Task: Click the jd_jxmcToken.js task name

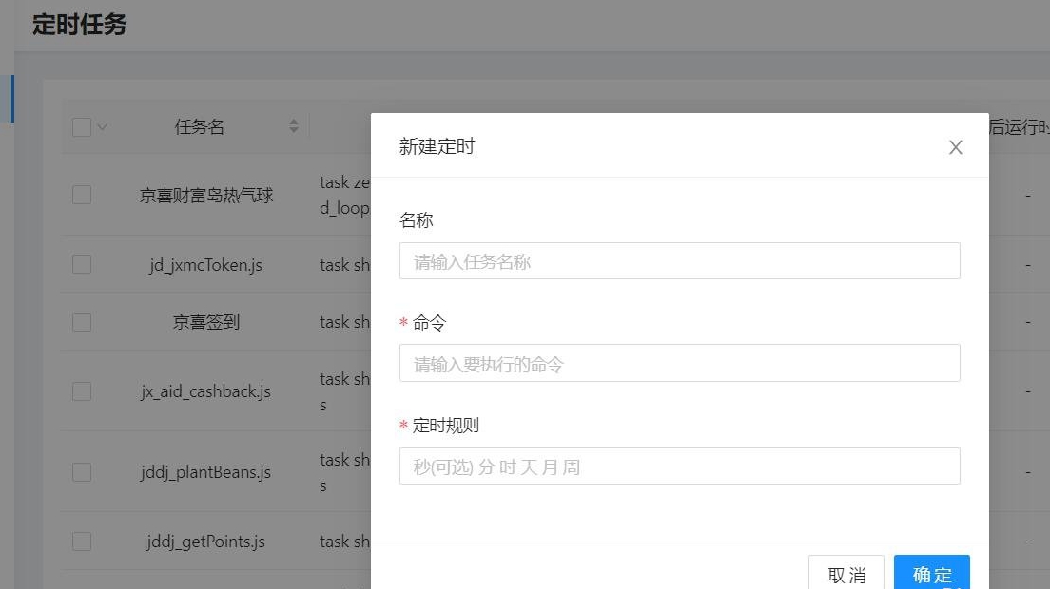Action: 205,265
